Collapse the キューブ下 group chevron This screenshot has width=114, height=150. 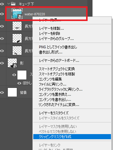pyautogui.click(x=9, y=4)
